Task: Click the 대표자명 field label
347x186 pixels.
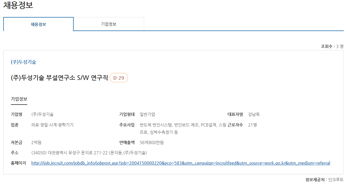Action: [x=235, y=115]
